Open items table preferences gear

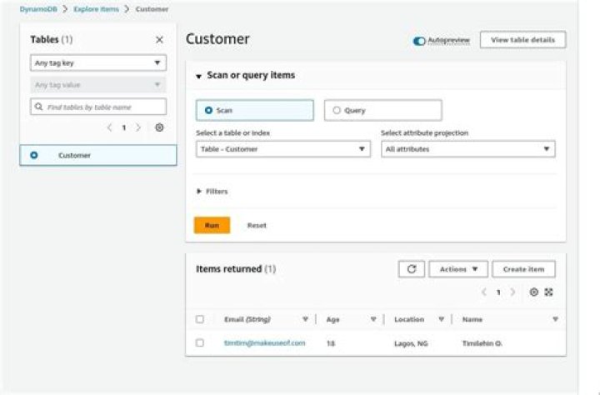pyautogui.click(x=534, y=292)
